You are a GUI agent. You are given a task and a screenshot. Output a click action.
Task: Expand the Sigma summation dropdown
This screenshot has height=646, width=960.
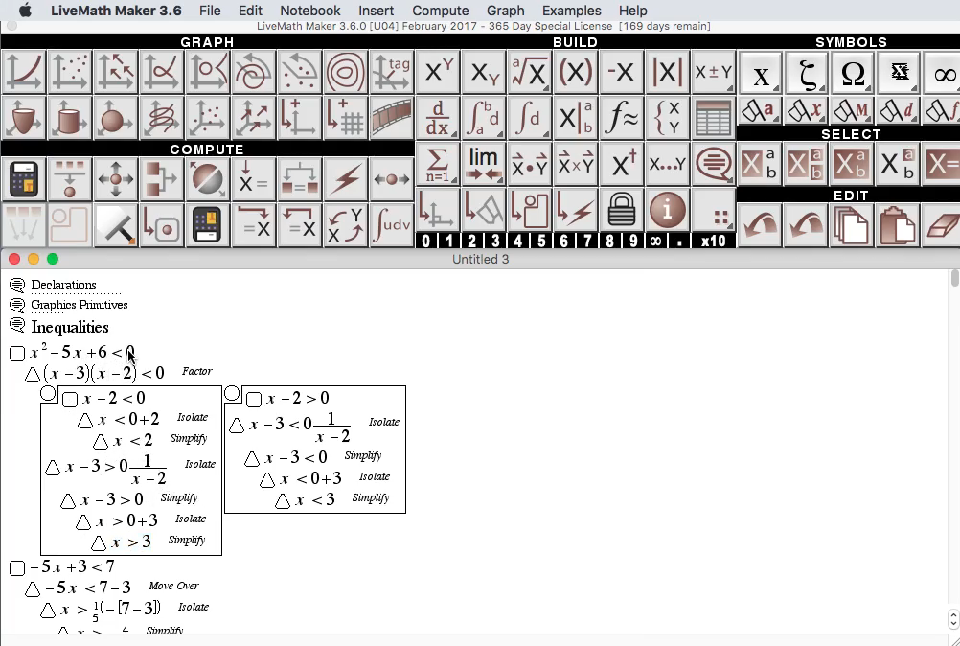click(437, 163)
